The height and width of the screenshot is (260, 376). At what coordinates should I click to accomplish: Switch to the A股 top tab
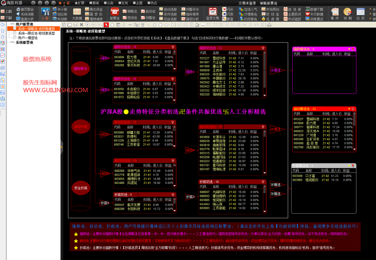[x=64, y=3]
